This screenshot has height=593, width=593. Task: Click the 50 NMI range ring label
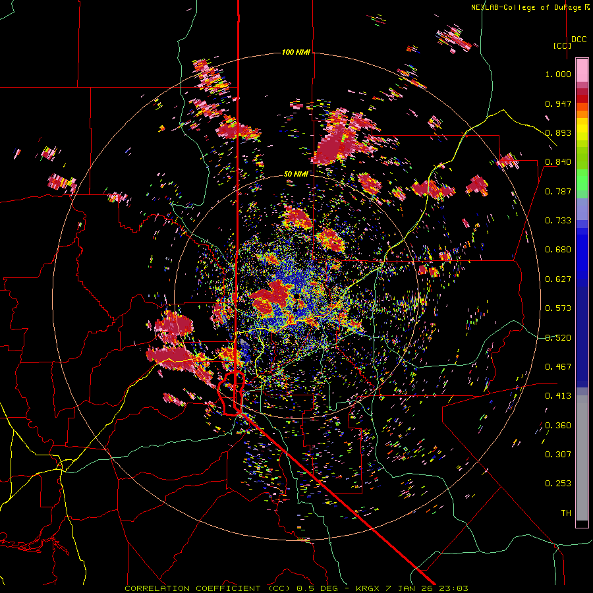pyautogui.click(x=296, y=175)
